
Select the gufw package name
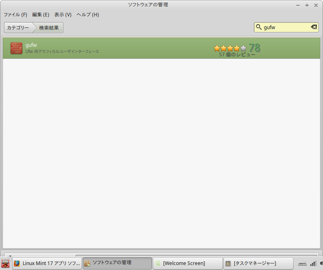point(31,45)
